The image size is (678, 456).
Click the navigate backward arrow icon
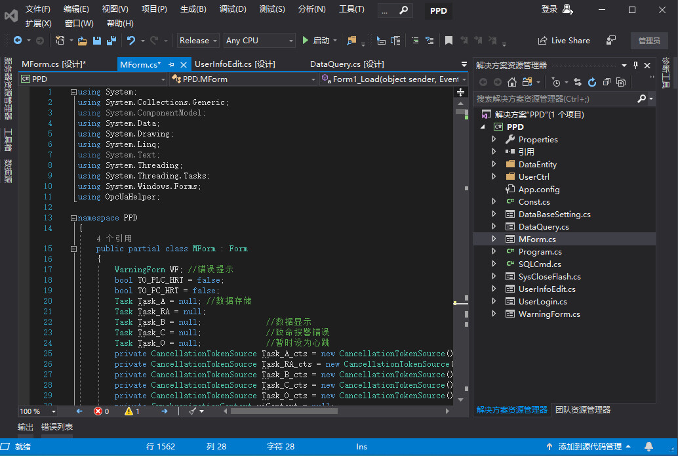18,40
